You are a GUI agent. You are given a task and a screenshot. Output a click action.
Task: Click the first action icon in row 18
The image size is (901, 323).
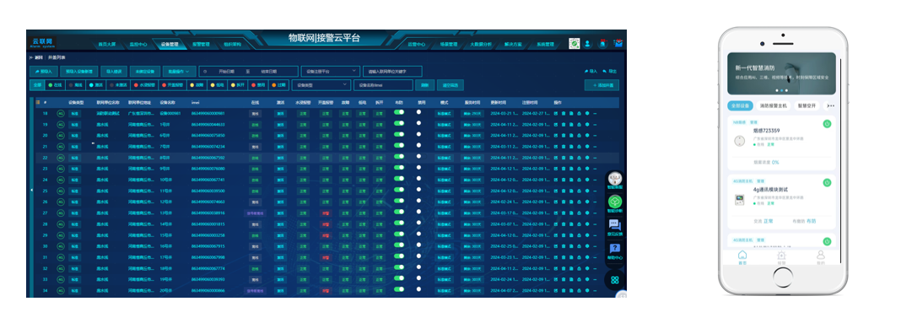click(x=556, y=113)
